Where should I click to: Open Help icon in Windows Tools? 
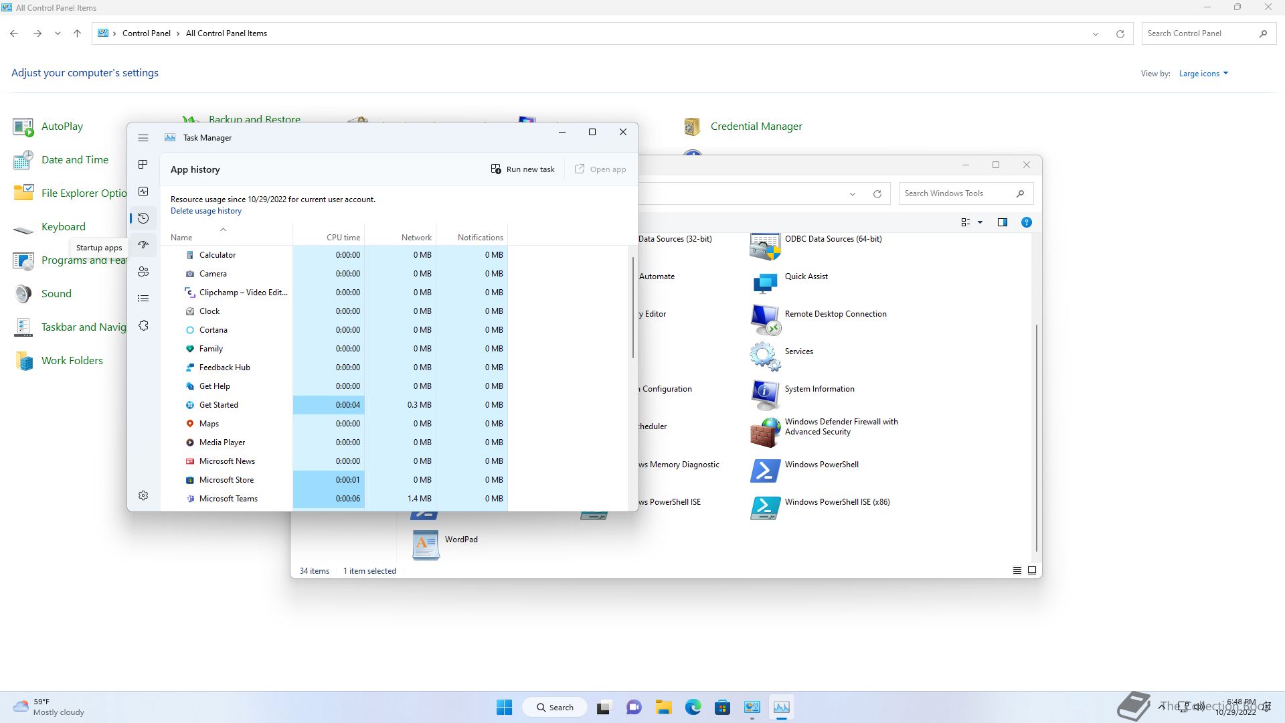(x=1026, y=222)
